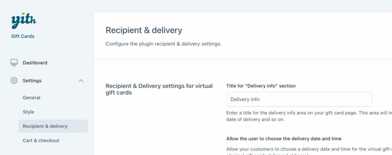This screenshot has height=155, width=392.
Task: Click the virtual gift cards section heading
Action: [159, 89]
